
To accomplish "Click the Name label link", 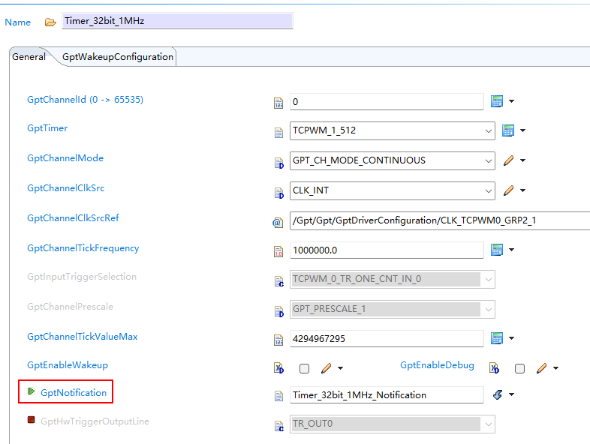I will [x=18, y=22].
